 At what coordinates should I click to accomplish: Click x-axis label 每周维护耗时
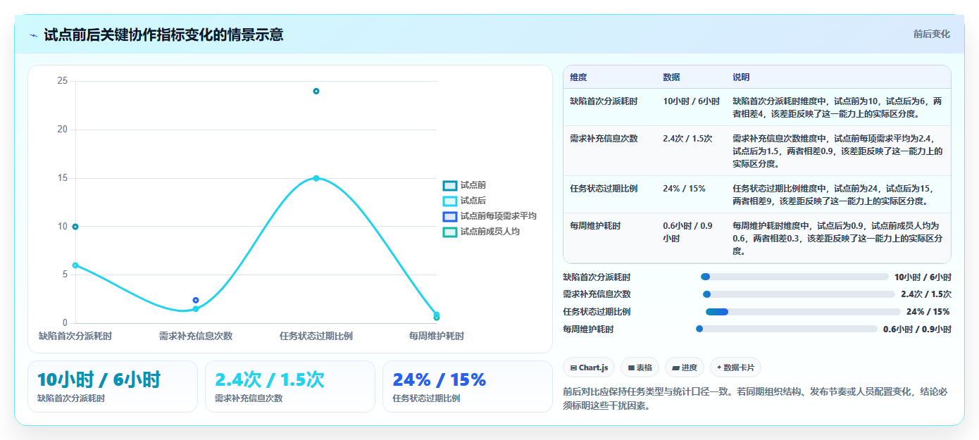pos(437,337)
